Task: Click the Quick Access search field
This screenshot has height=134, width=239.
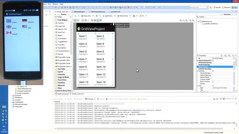Action: [198, 7]
